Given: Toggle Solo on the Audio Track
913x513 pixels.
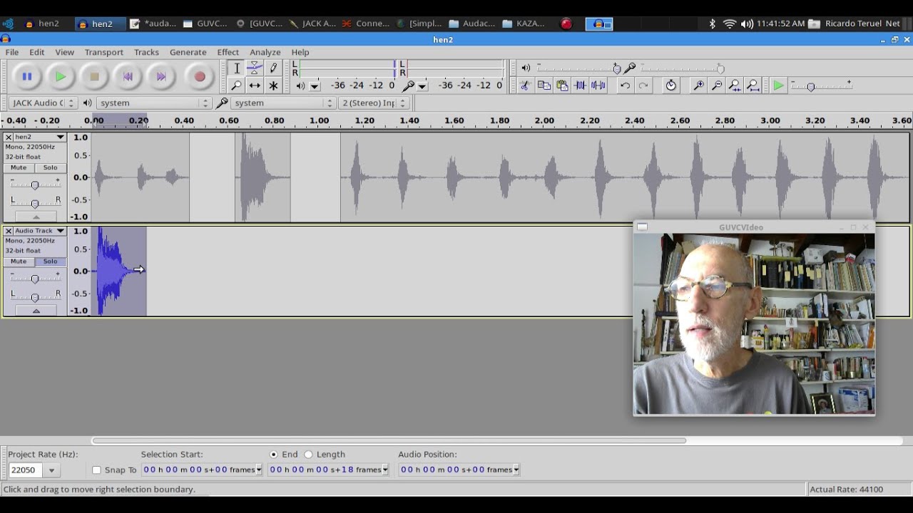Looking at the screenshot, I should [x=50, y=261].
